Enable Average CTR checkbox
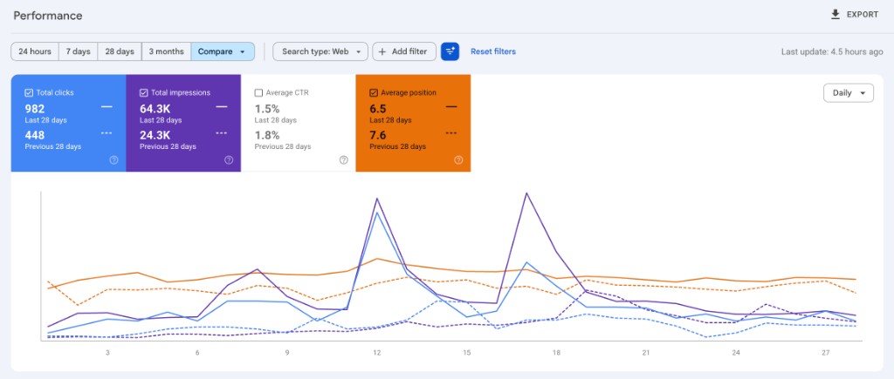 click(x=258, y=92)
